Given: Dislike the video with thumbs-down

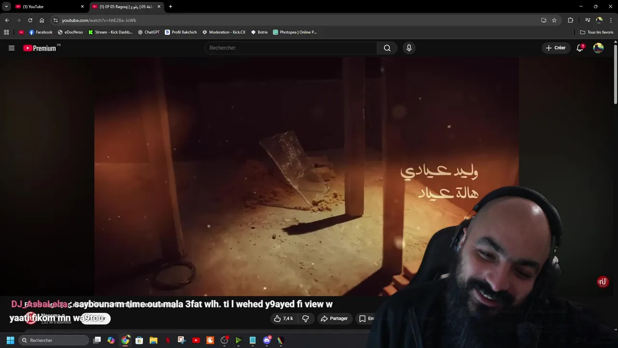Looking at the screenshot, I should coord(305,319).
